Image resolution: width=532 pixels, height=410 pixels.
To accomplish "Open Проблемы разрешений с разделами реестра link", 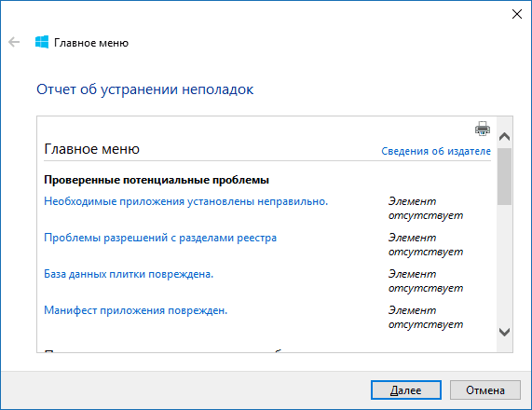I will click(x=160, y=238).
